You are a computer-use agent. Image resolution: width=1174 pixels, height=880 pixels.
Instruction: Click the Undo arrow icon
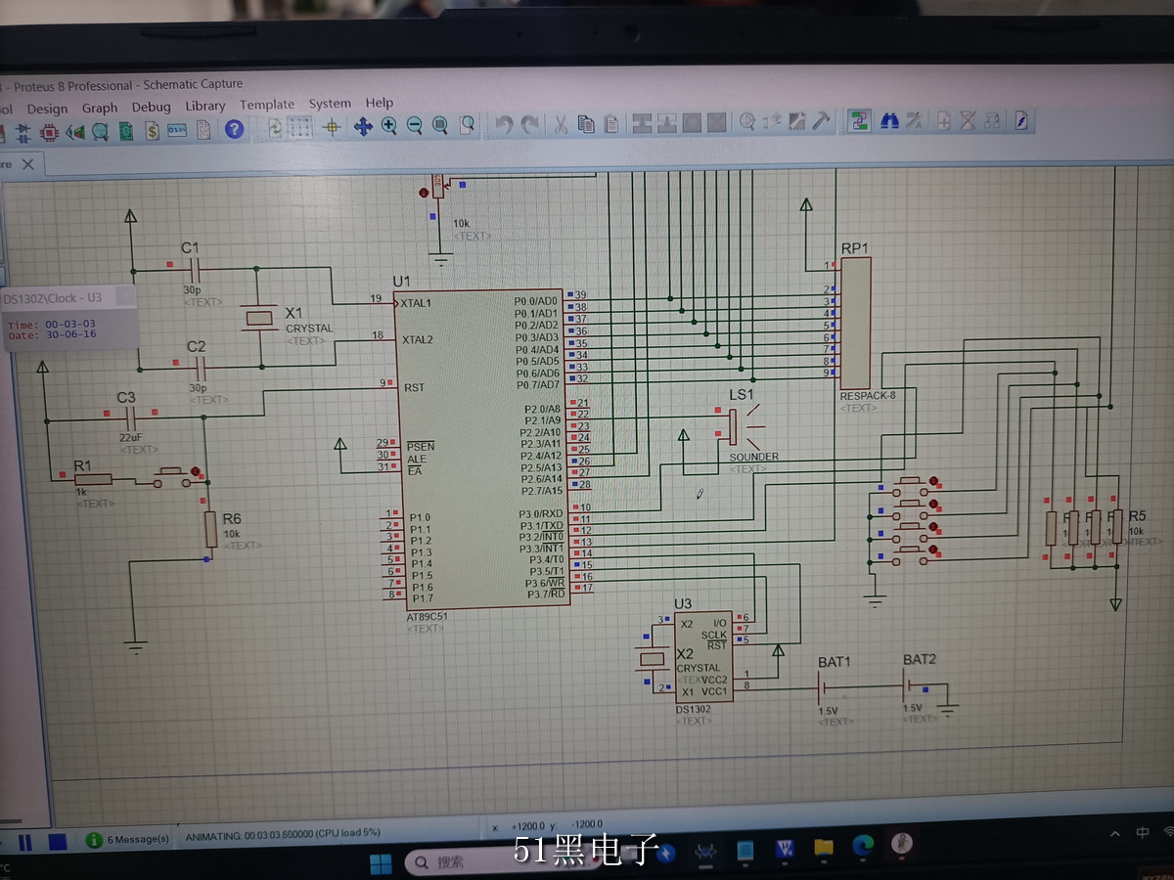[505, 124]
